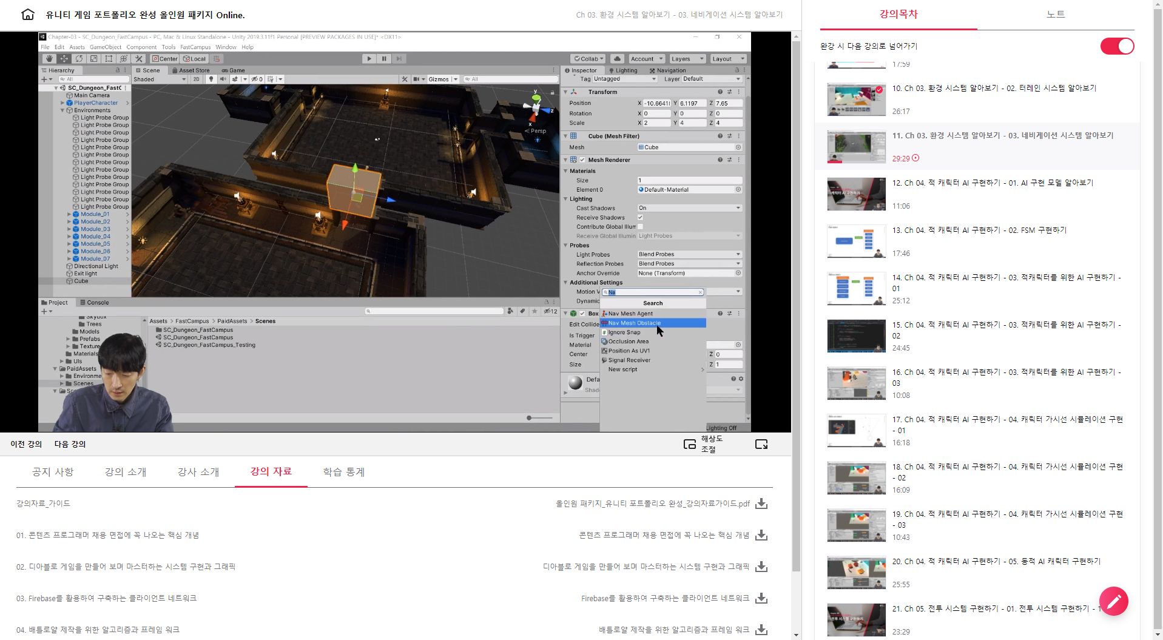Open the Layout dropdown
The height and width of the screenshot is (640, 1163).
click(x=728, y=59)
